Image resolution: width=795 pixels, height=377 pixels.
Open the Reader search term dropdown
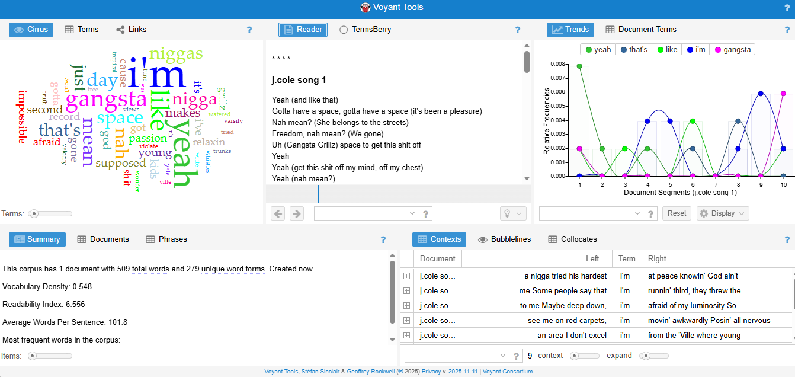coord(412,213)
